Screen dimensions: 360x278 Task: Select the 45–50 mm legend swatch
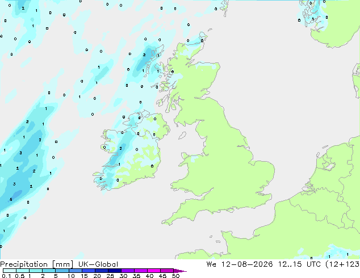167,271
